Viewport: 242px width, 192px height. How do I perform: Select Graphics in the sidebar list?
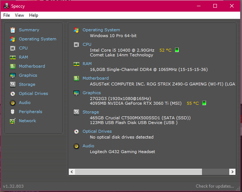click(x=28, y=75)
